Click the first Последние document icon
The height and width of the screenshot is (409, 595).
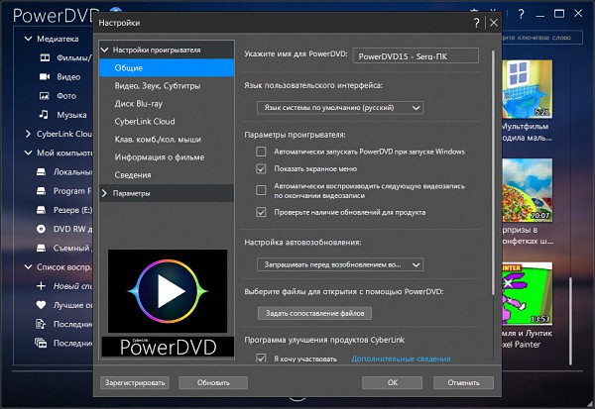click(41, 324)
